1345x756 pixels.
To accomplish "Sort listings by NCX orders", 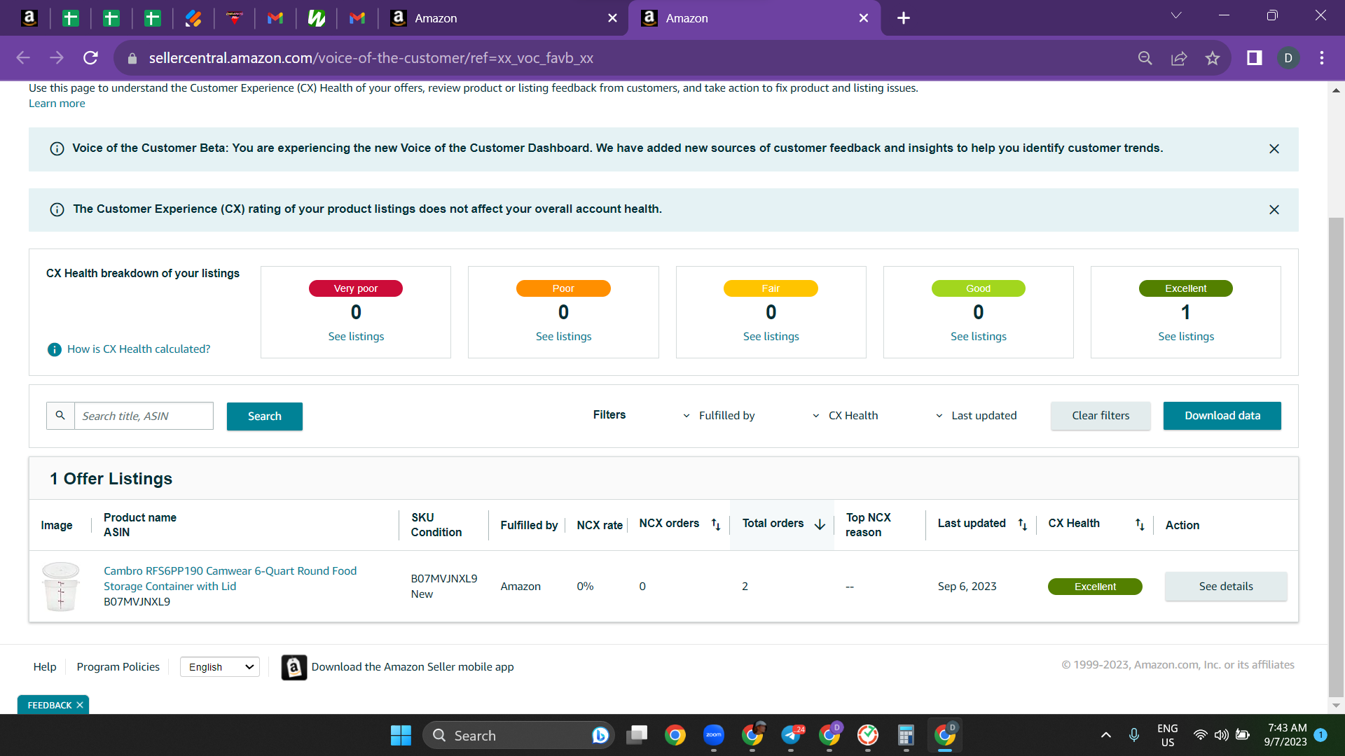I will point(716,524).
